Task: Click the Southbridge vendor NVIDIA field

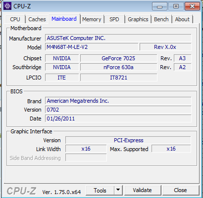Action: [62, 67]
